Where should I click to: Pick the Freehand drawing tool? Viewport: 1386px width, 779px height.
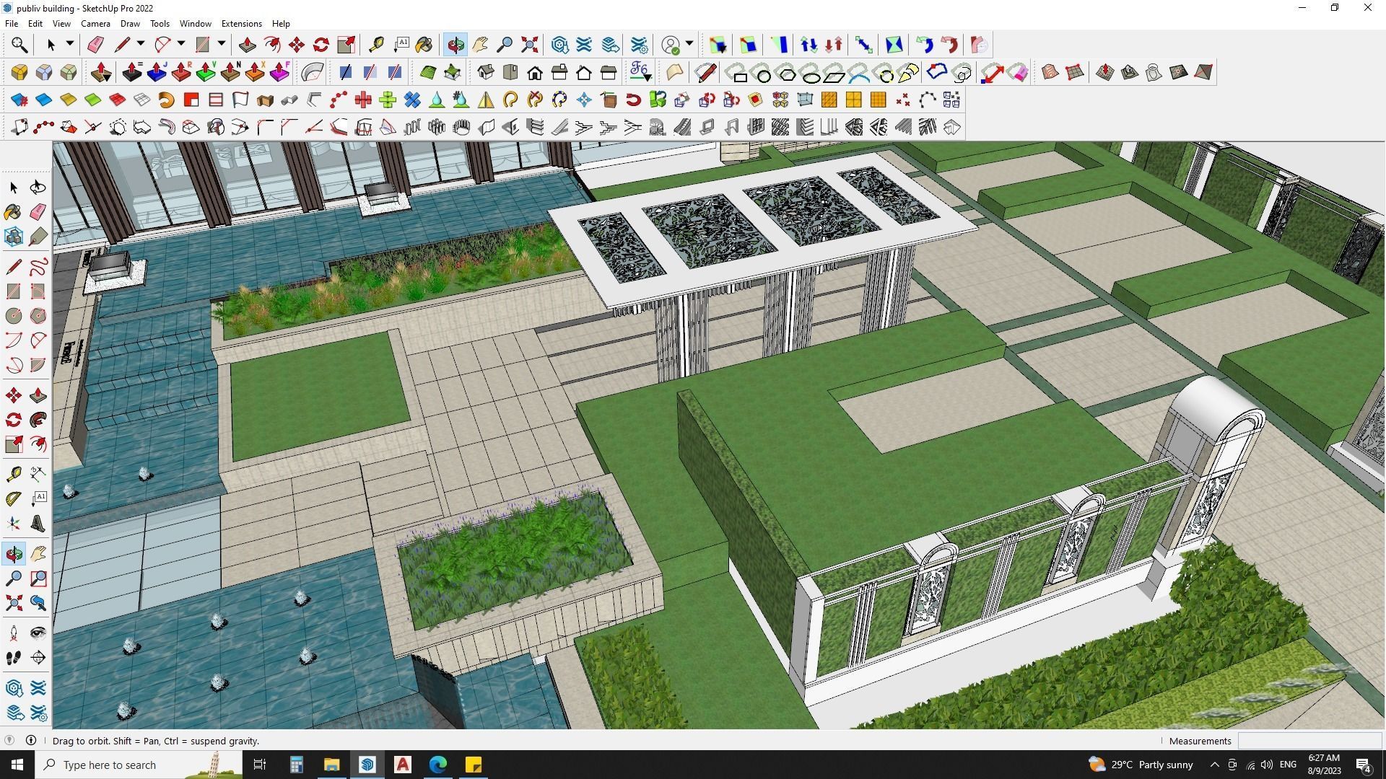[38, 267]
